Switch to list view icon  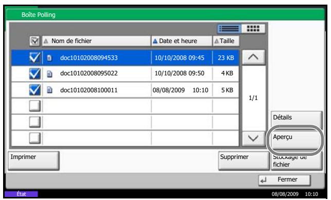229,29
